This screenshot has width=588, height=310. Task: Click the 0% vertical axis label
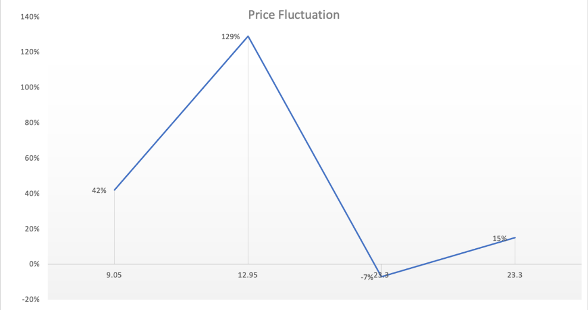pyautogui.click(x=34, y=264)
